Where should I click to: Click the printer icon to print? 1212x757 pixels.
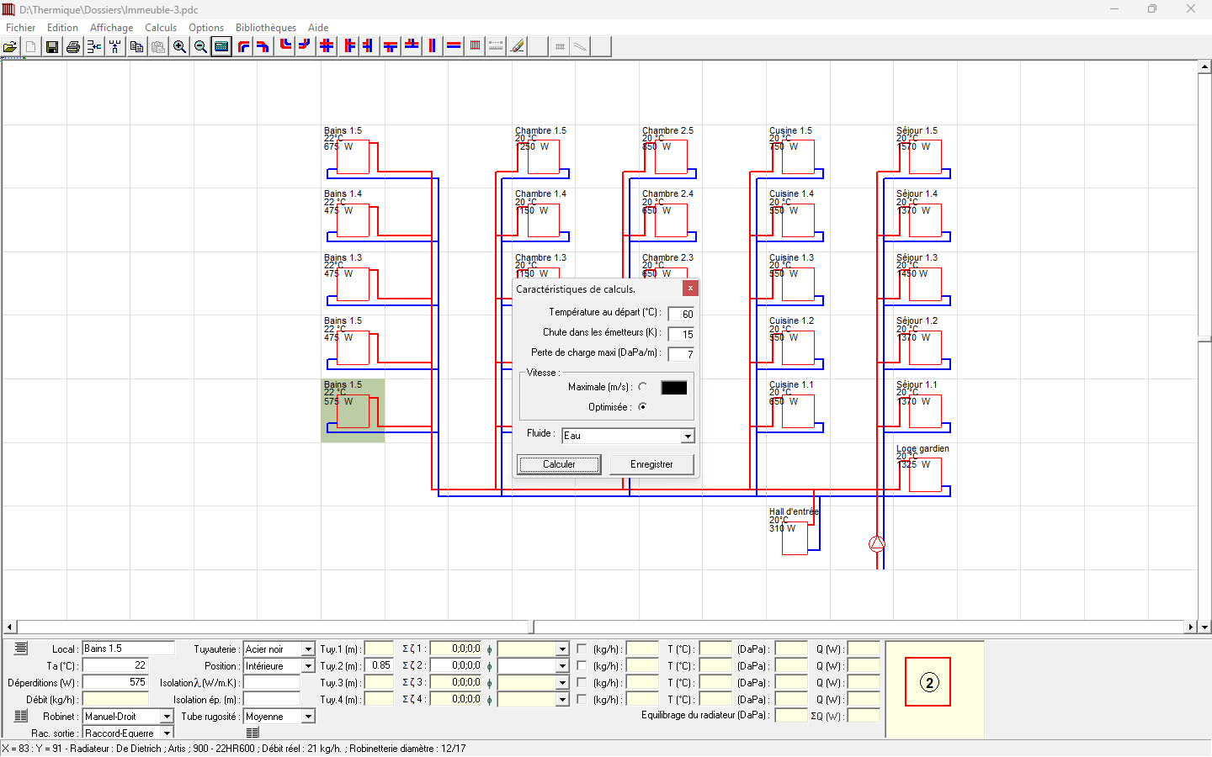[72, 46]
